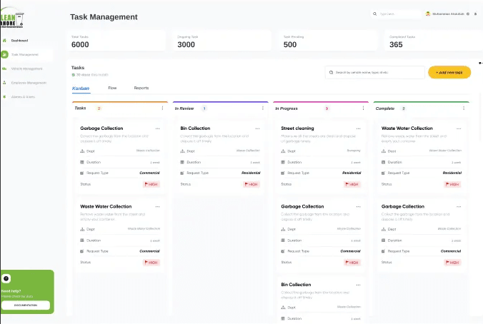Viewport: 483px width, 324px height.
Task: Open the Dashboard sidebar item
Action: point(19,41)
